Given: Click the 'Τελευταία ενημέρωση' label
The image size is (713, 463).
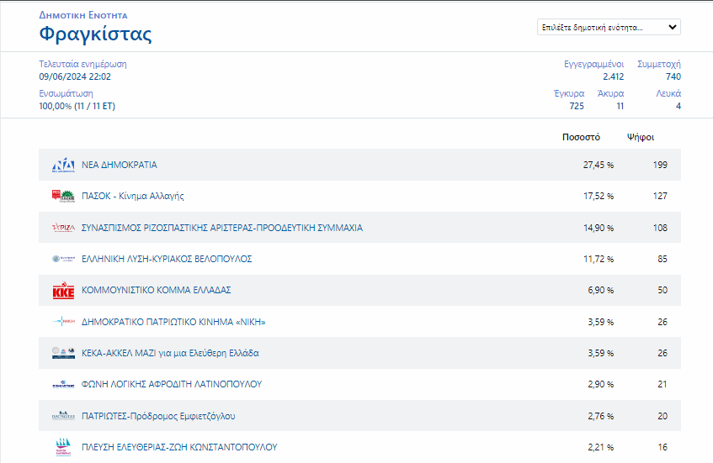Looking at the screenshot, I should point(82,64).
